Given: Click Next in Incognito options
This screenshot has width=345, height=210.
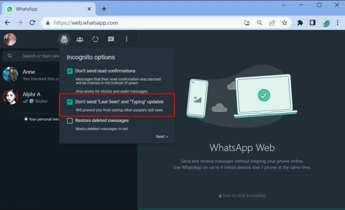Looking at the screenshot, I should [x=161, y=136].
